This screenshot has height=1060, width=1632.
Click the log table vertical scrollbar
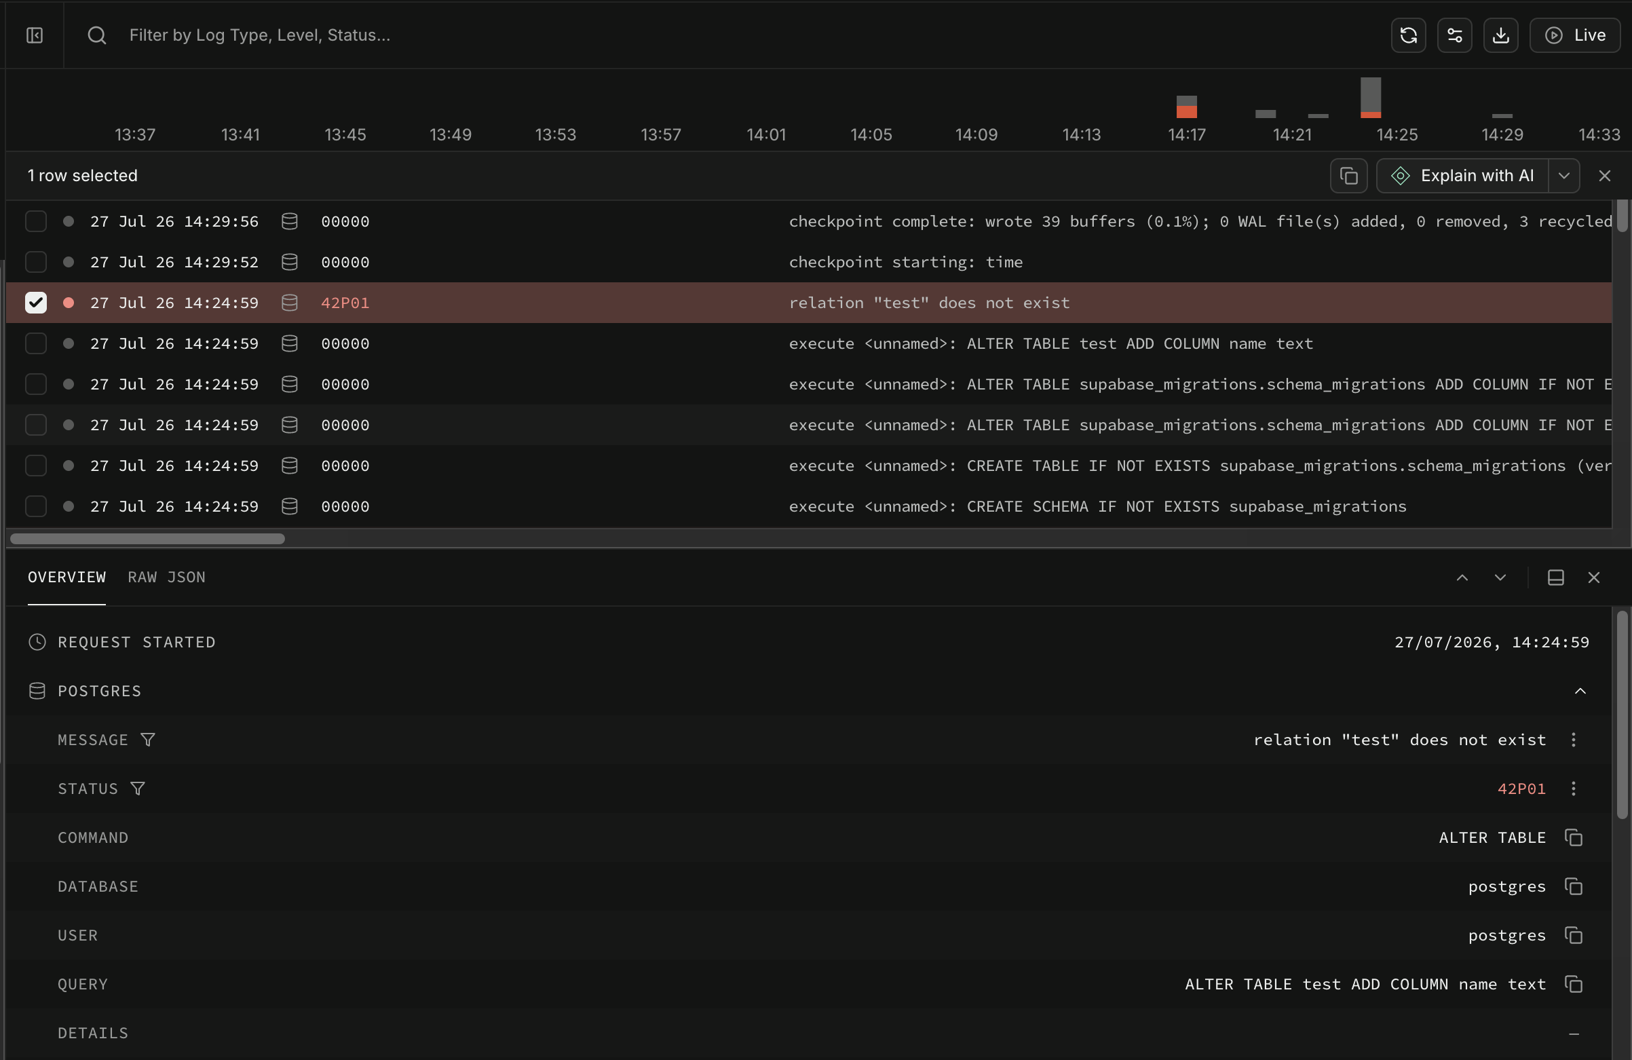point(1622,216)
